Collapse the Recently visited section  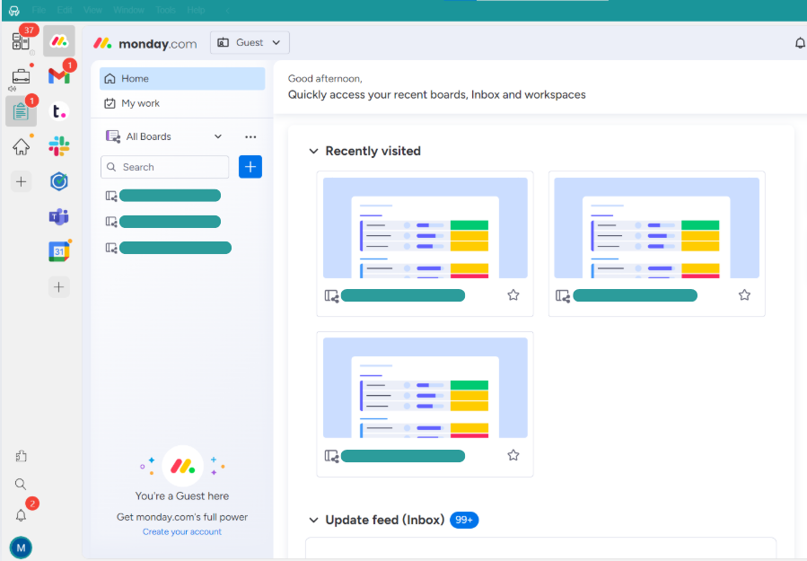coord(313,151)
